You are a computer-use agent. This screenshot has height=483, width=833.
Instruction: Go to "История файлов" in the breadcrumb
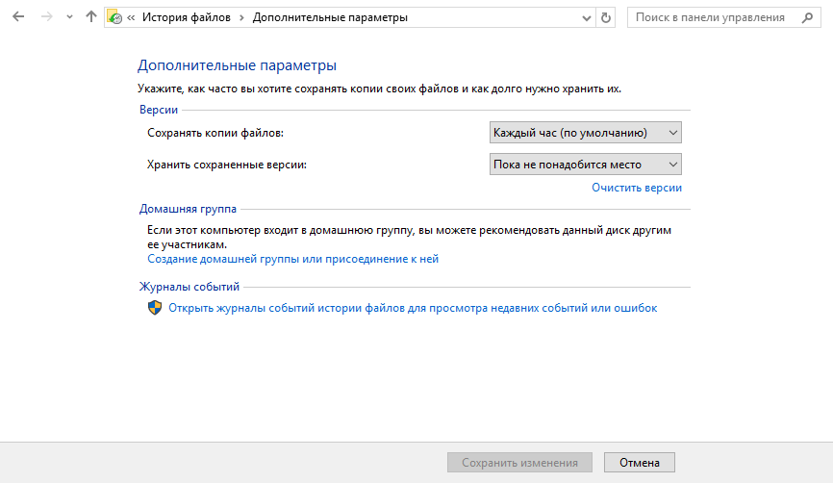[188, 17]
